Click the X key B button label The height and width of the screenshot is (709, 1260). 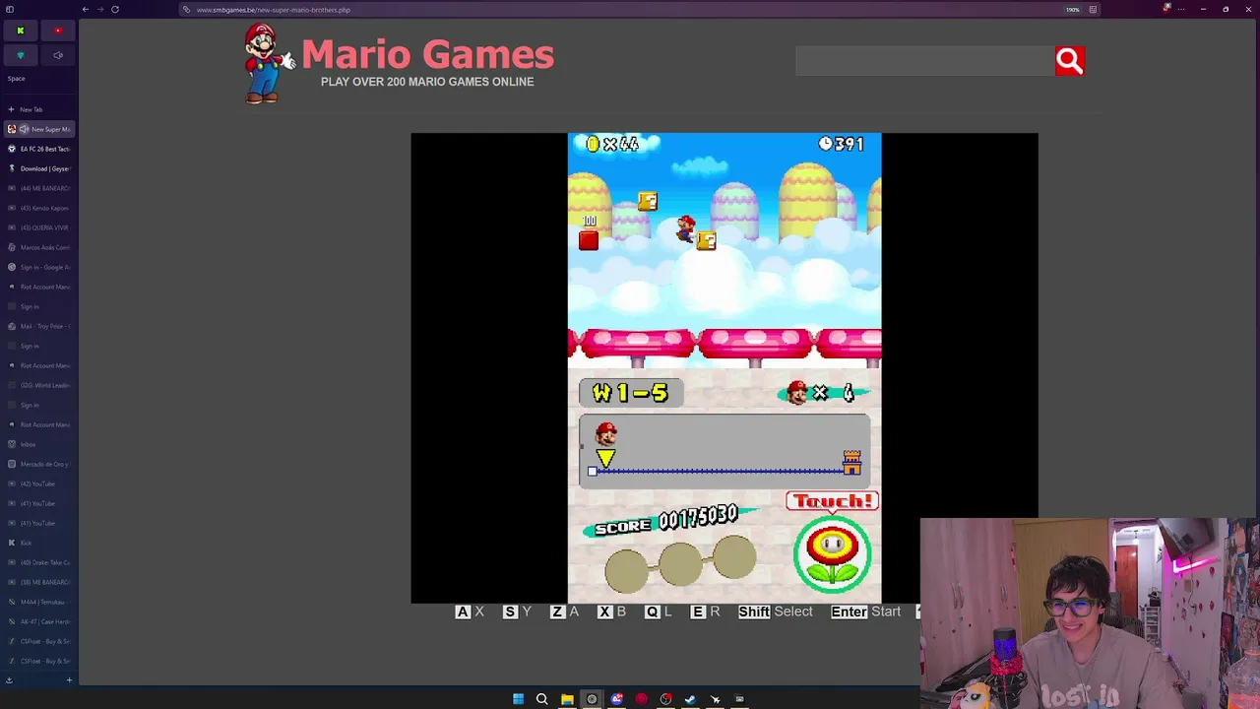click(611, 612)
